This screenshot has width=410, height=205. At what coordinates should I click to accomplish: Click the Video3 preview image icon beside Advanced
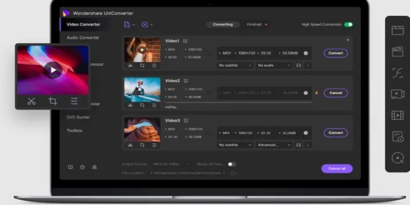(299, 145)
